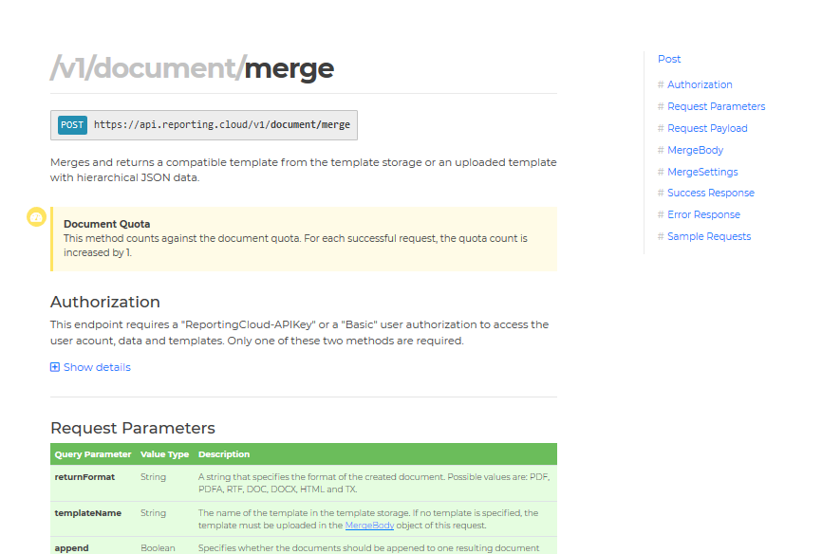This screenshot has width=822, height=554.
Task: Click the /v1/document/merge page heading
Action: 192,68
